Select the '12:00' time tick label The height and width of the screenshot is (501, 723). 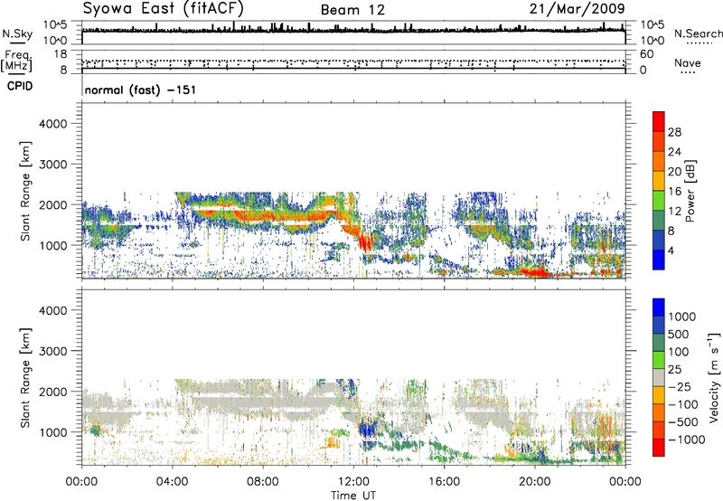pos(353,482)
